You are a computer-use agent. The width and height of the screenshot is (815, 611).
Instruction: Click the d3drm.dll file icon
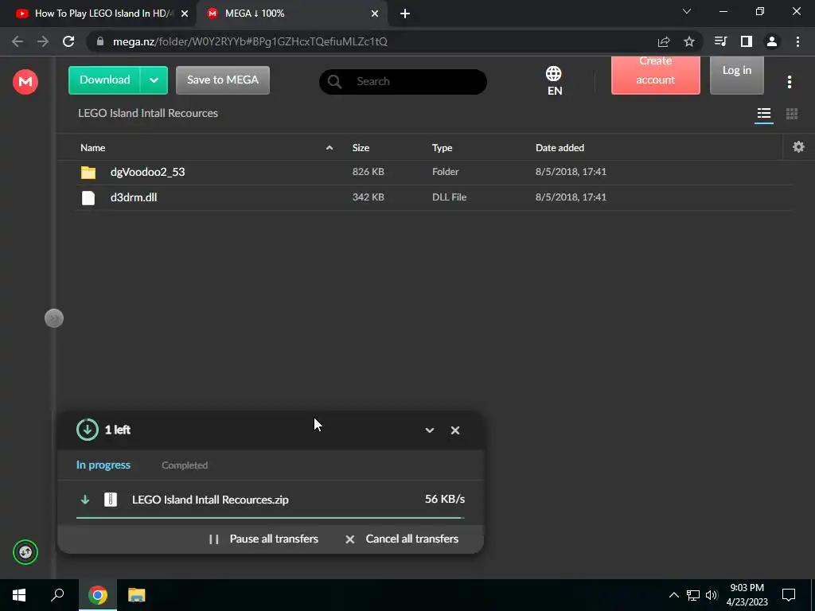(x=88, y=197)
